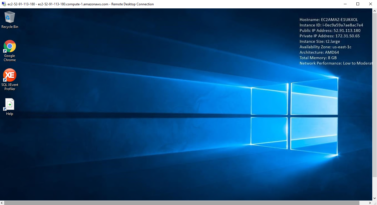Click the Public IP Address text line
This screenshot has height=205, width=377.
pos(330,31)
